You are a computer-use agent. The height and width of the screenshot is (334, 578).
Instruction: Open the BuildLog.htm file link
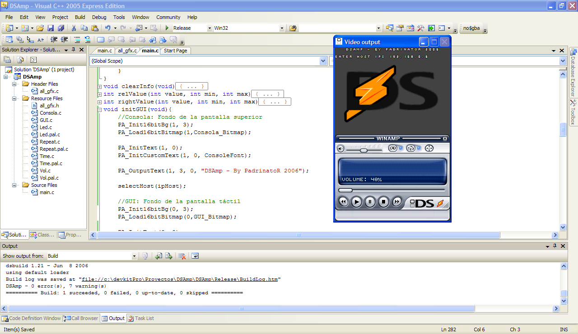[x=180, y=279]
